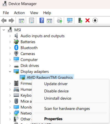Expand the Disk drives category

(x=10, y=66)
